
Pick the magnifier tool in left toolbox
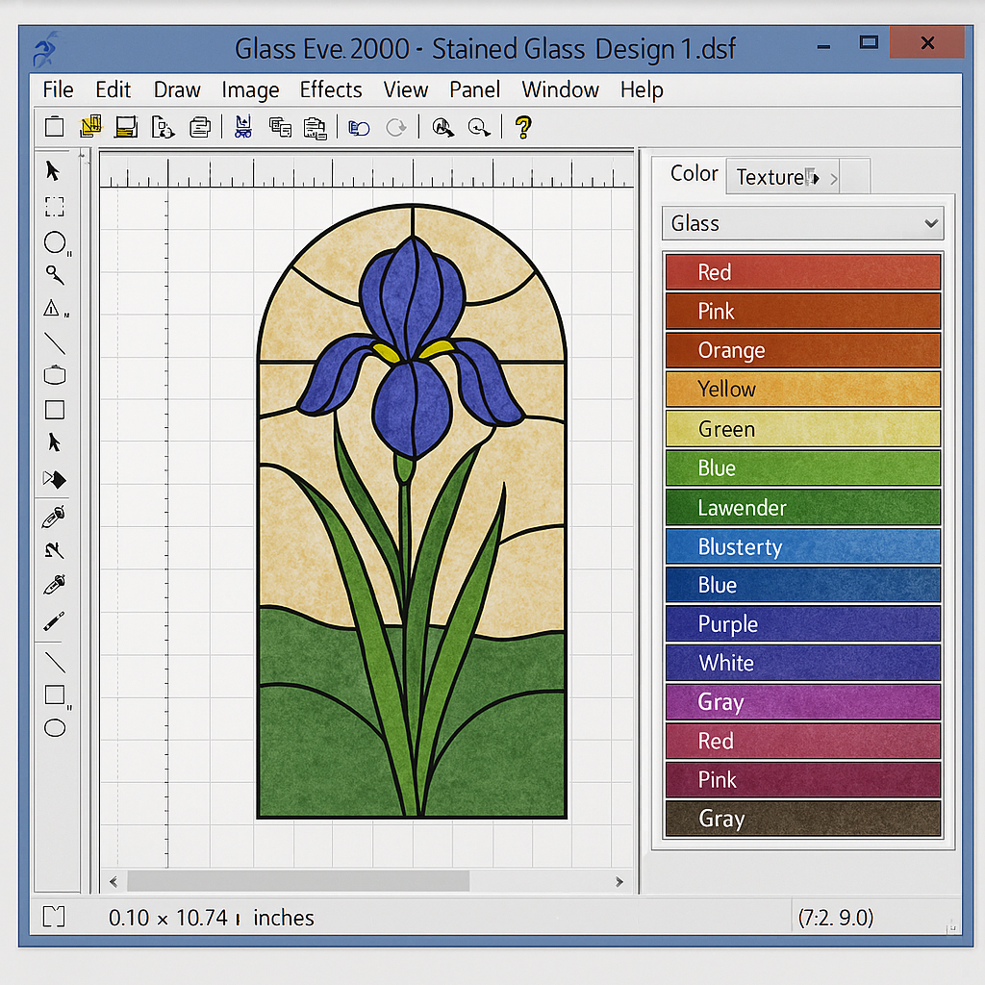[x=55, y=275]
